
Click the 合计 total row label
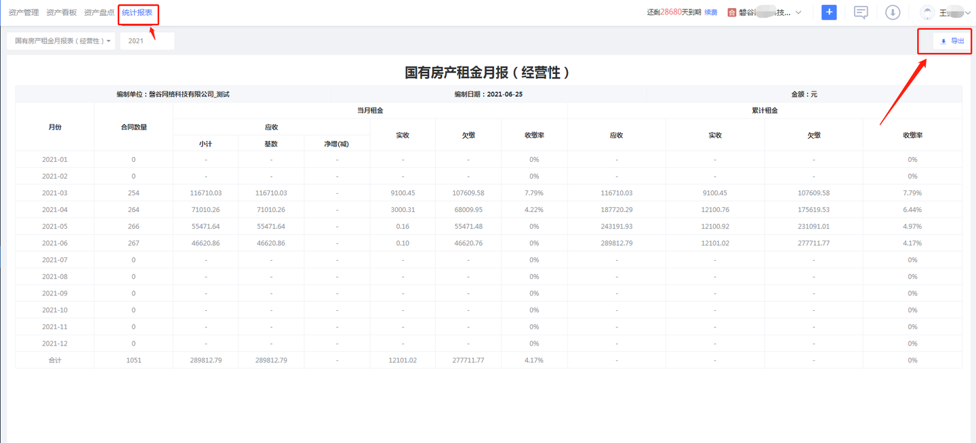55,360
